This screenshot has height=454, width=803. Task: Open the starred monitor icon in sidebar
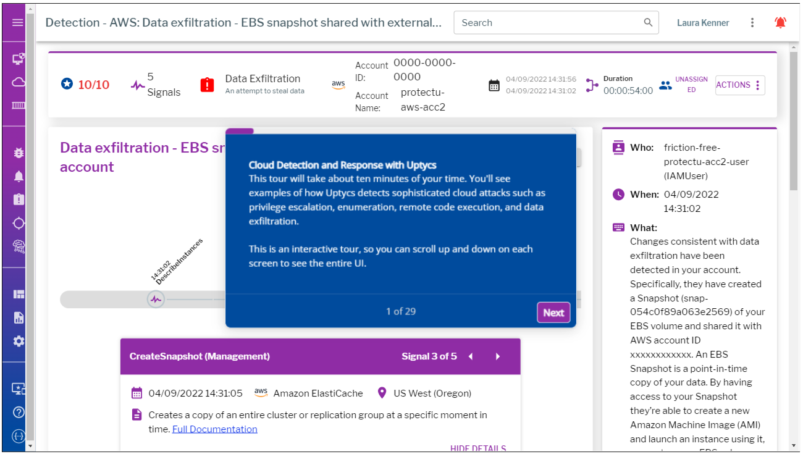click(19, 389)
